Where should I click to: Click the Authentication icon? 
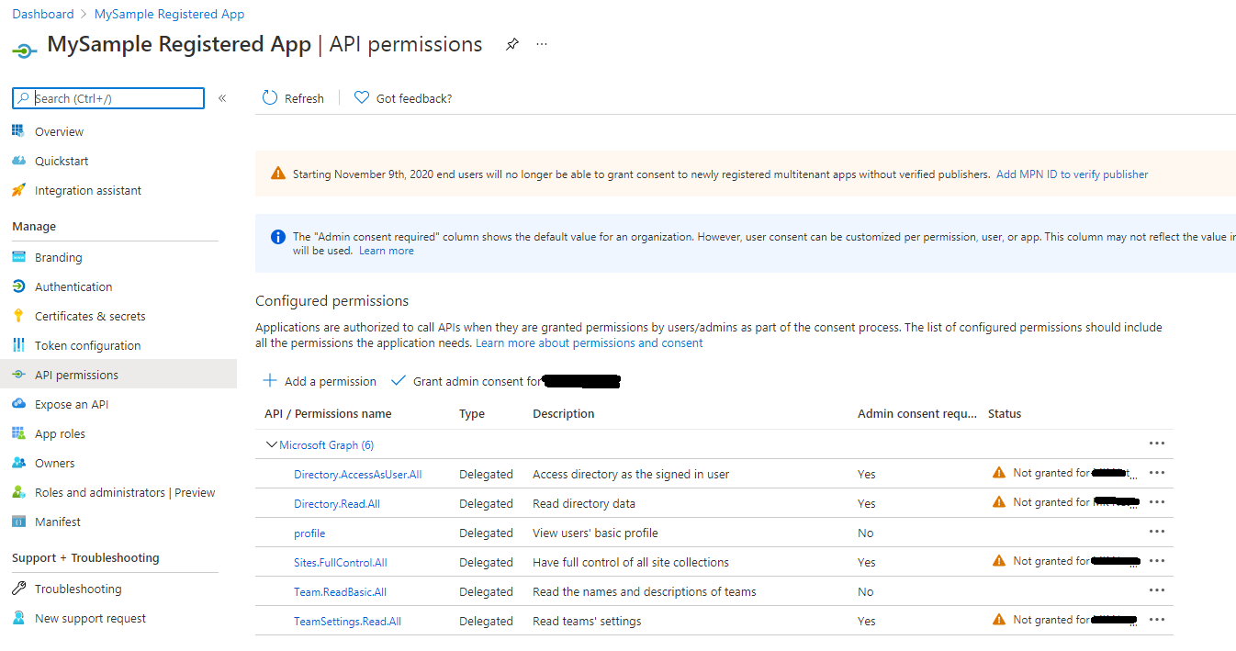click(18, 286)
